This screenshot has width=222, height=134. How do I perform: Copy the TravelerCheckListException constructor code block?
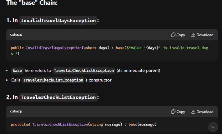pos(178,112)
